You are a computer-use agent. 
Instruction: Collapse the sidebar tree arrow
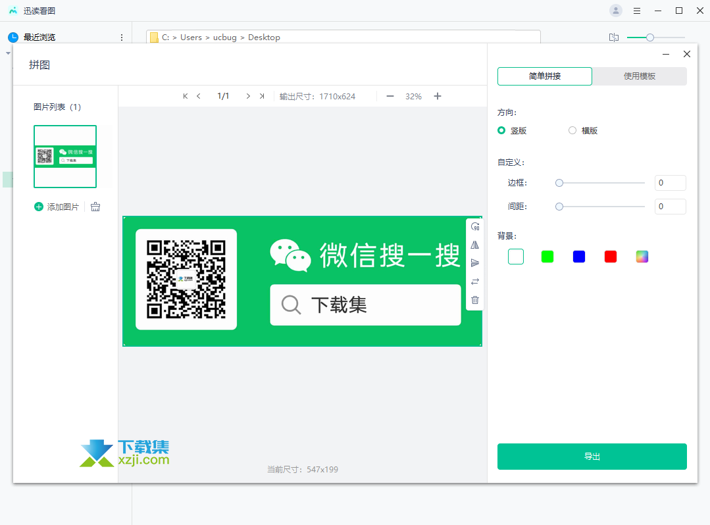point(8,53)
